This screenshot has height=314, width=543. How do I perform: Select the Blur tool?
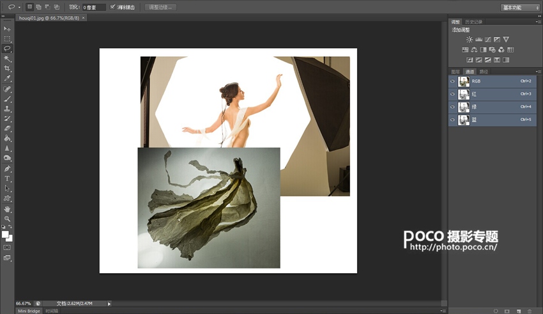(7, 148)
